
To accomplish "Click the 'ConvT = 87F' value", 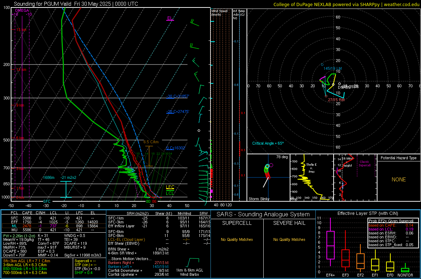I will [x=49, y=243].
